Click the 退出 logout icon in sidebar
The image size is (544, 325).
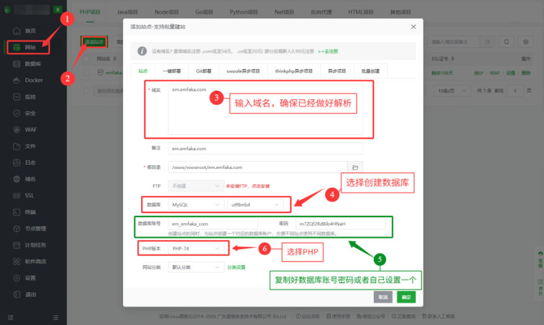point(16,295)
